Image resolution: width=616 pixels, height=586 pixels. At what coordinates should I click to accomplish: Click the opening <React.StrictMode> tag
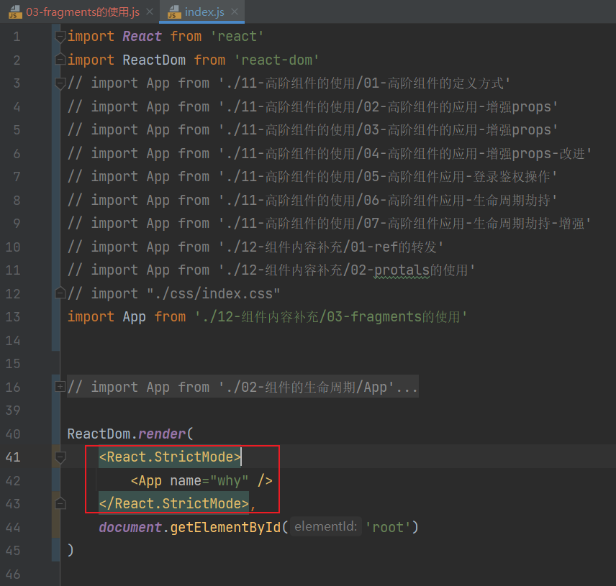(170, 457)
